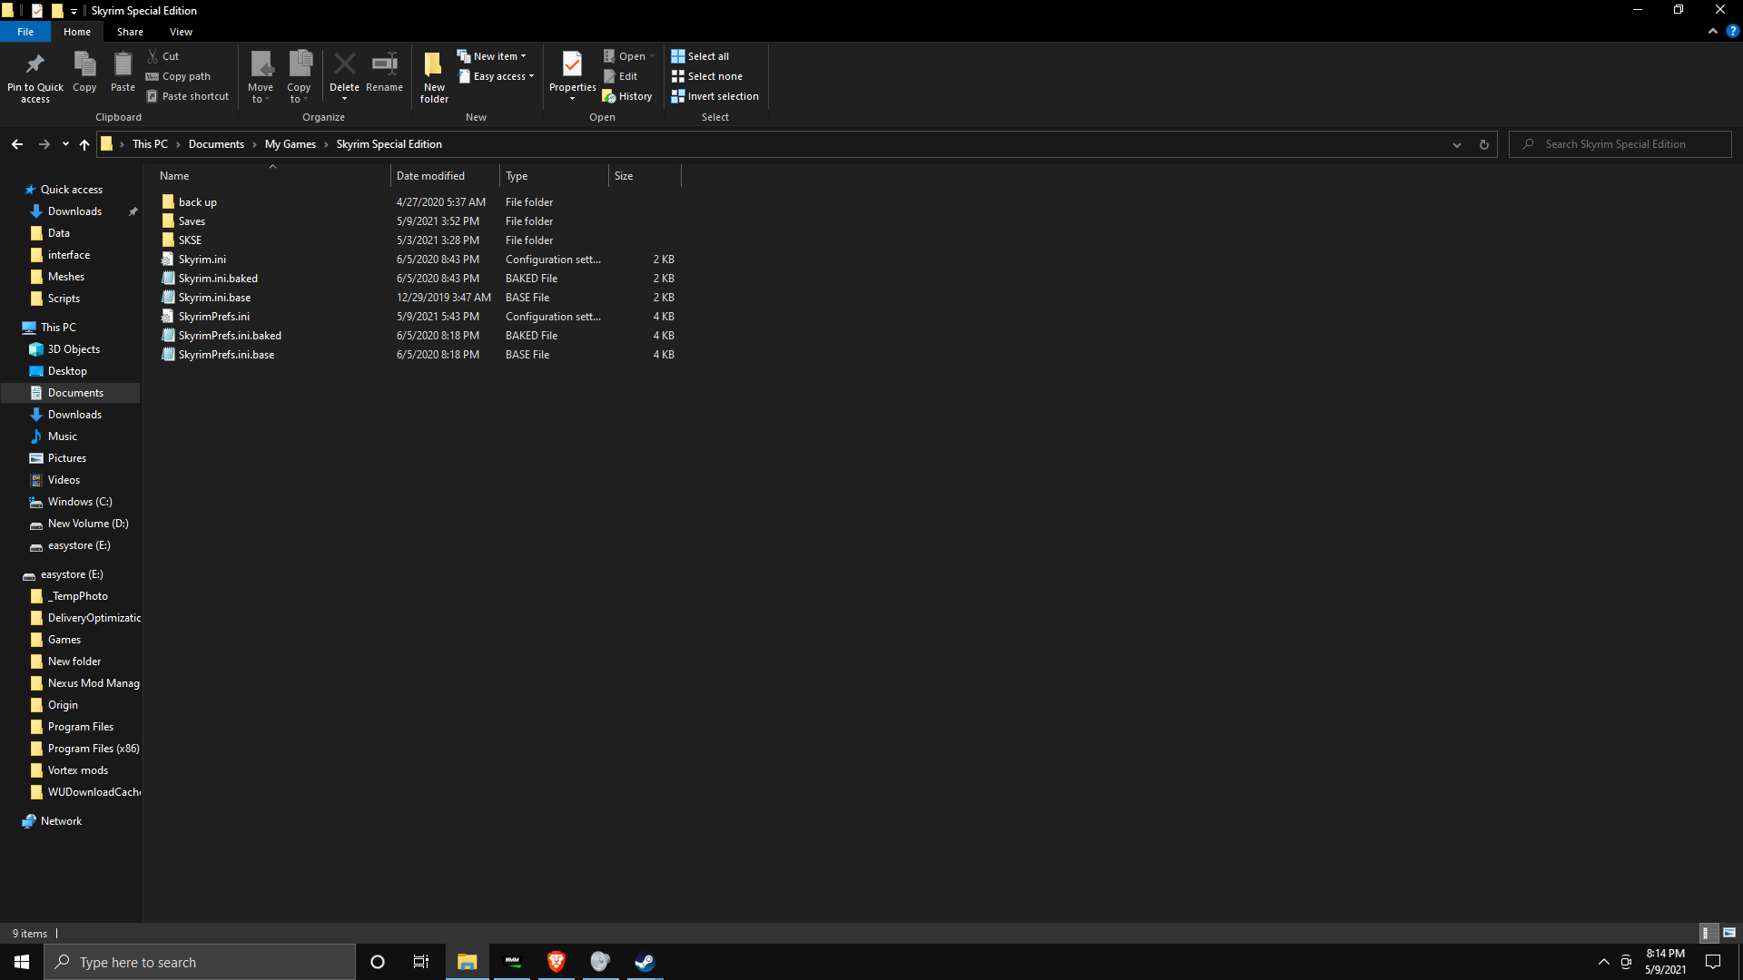
Task: Open Scripts folder in Quick access
Action: click(64, 299)
